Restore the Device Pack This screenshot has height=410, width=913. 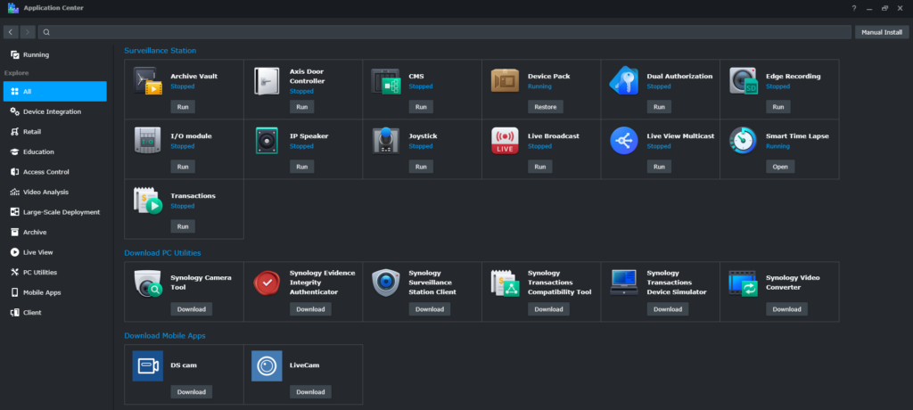546,107
